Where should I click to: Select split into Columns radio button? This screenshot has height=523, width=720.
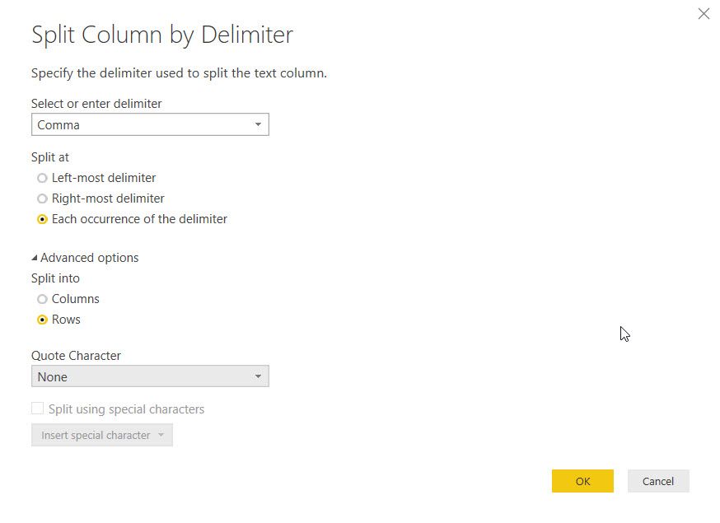point(42,299)
